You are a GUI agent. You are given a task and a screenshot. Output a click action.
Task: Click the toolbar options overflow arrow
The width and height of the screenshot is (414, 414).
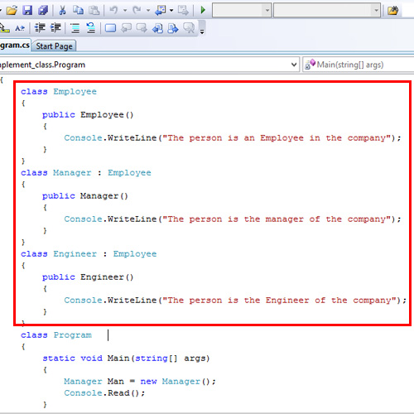(x=202, y=31)
